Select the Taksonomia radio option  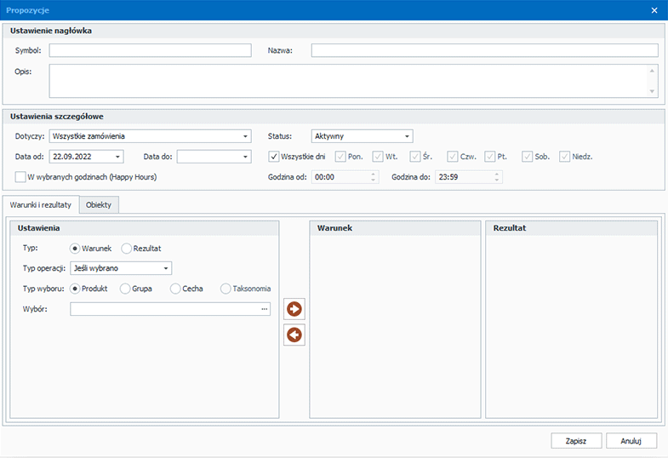point(226,289)
